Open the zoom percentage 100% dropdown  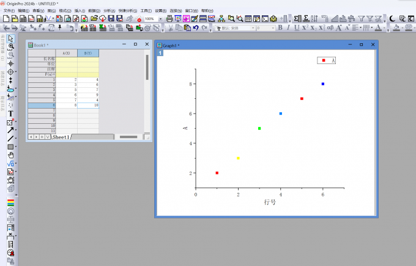coord(160,19)
